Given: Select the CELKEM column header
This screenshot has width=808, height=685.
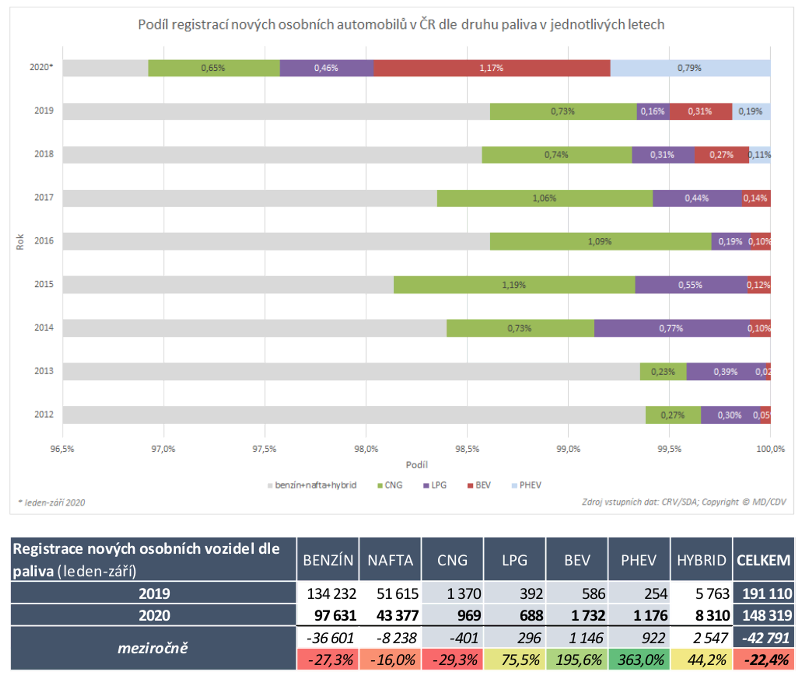Looking at the screenshot, I should (763, 560).
